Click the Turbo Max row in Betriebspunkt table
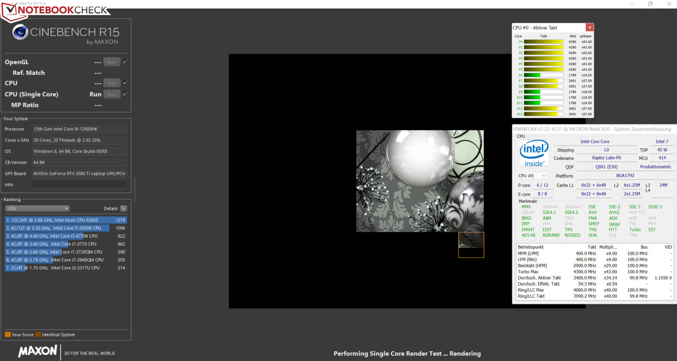 (x=595, y=272)
